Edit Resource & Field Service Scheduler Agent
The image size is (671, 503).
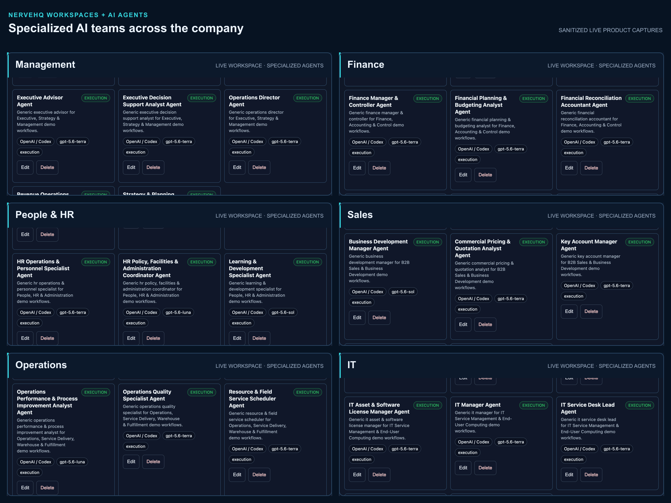[x=237, y=475]
